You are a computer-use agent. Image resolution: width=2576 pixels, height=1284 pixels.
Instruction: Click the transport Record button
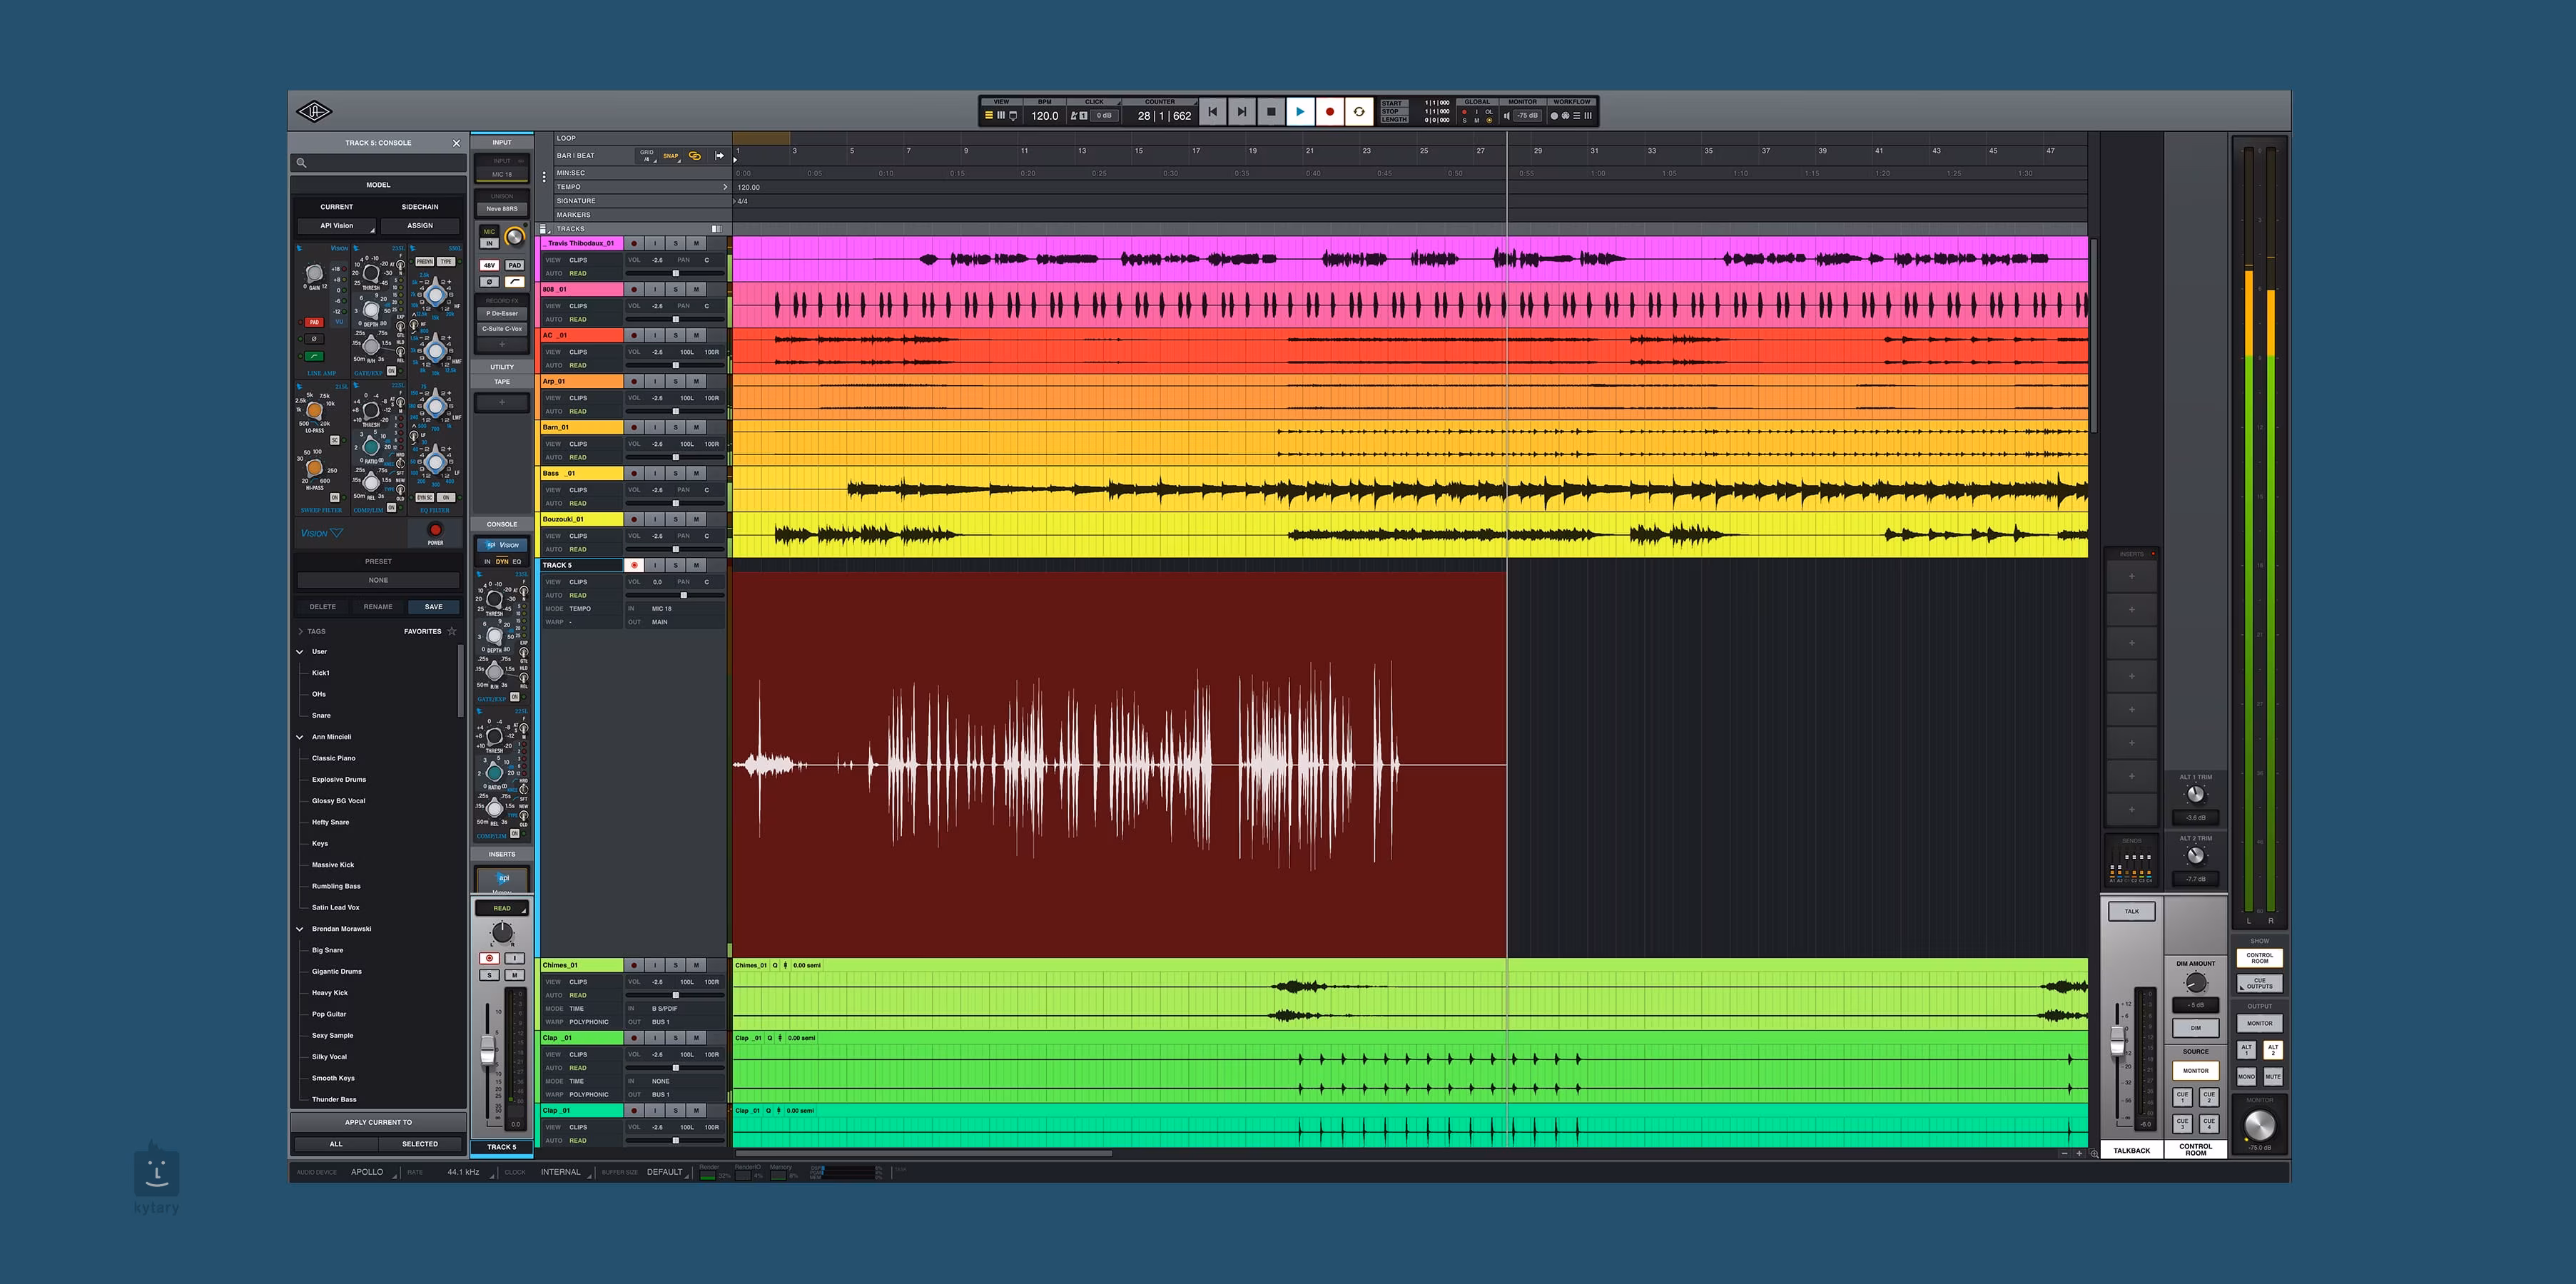[1329, 112]
